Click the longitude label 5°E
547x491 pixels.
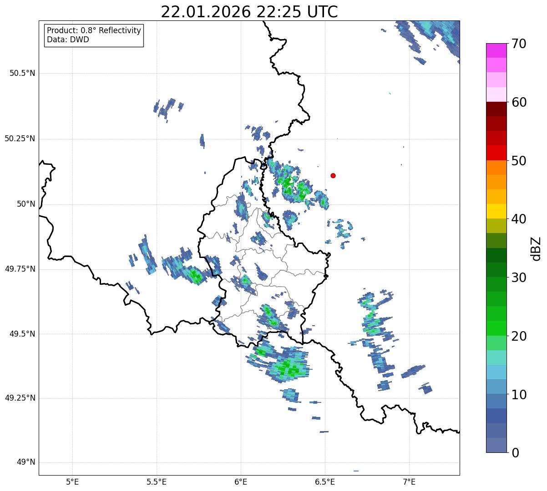72,481
